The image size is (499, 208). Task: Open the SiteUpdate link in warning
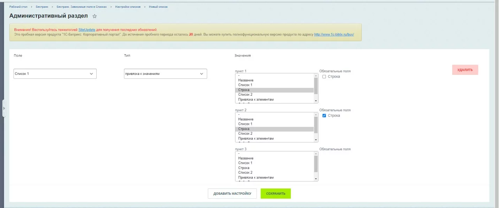[x=87, y=30]
